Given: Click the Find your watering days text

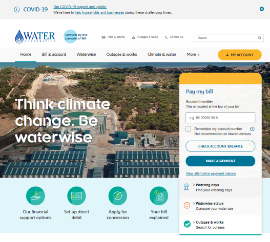Looking at the screenshot, I should point(214,190).
